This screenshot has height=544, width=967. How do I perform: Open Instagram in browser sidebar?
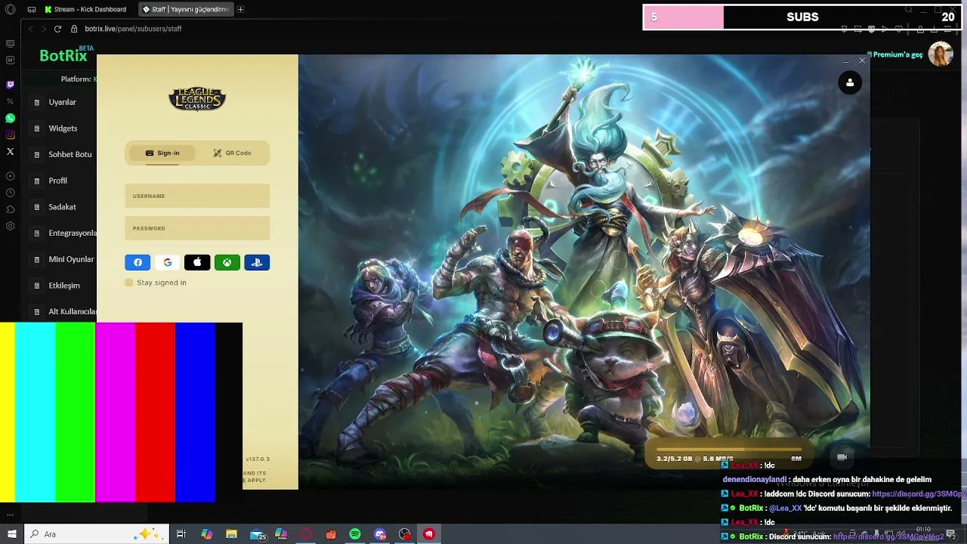[10, 134]
